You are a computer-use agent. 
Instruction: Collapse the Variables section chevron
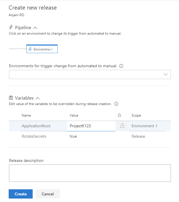click(38, 98)
